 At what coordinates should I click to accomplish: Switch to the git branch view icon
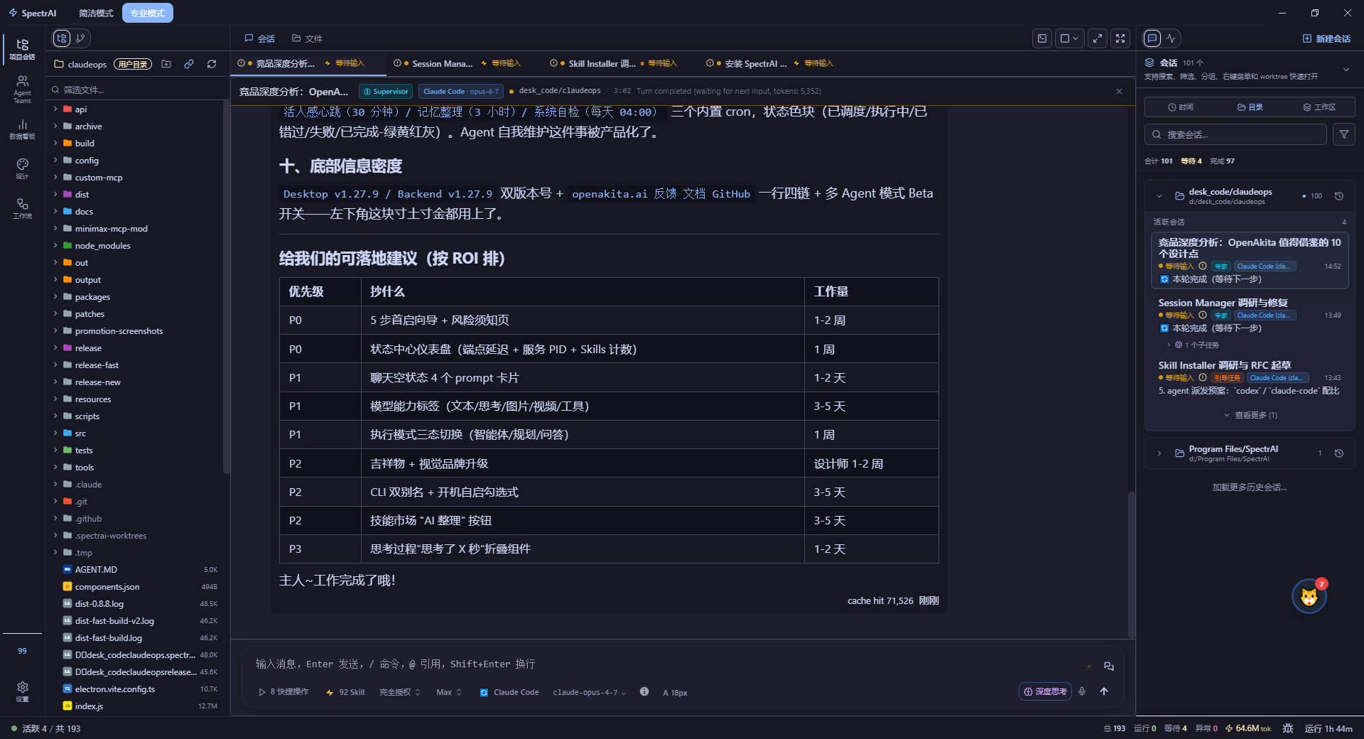[80, 38]
